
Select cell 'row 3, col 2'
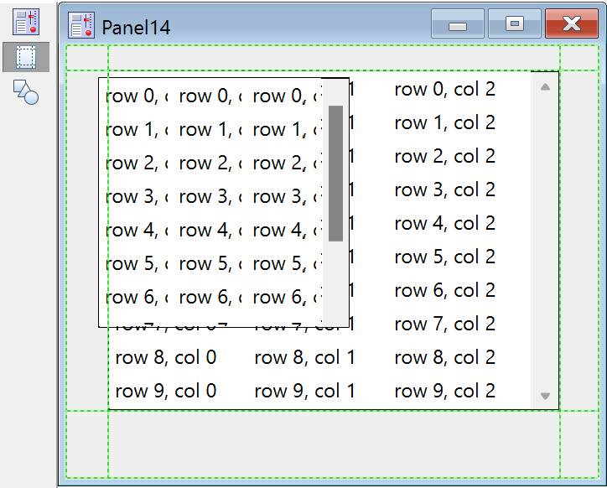click(444, 189)
